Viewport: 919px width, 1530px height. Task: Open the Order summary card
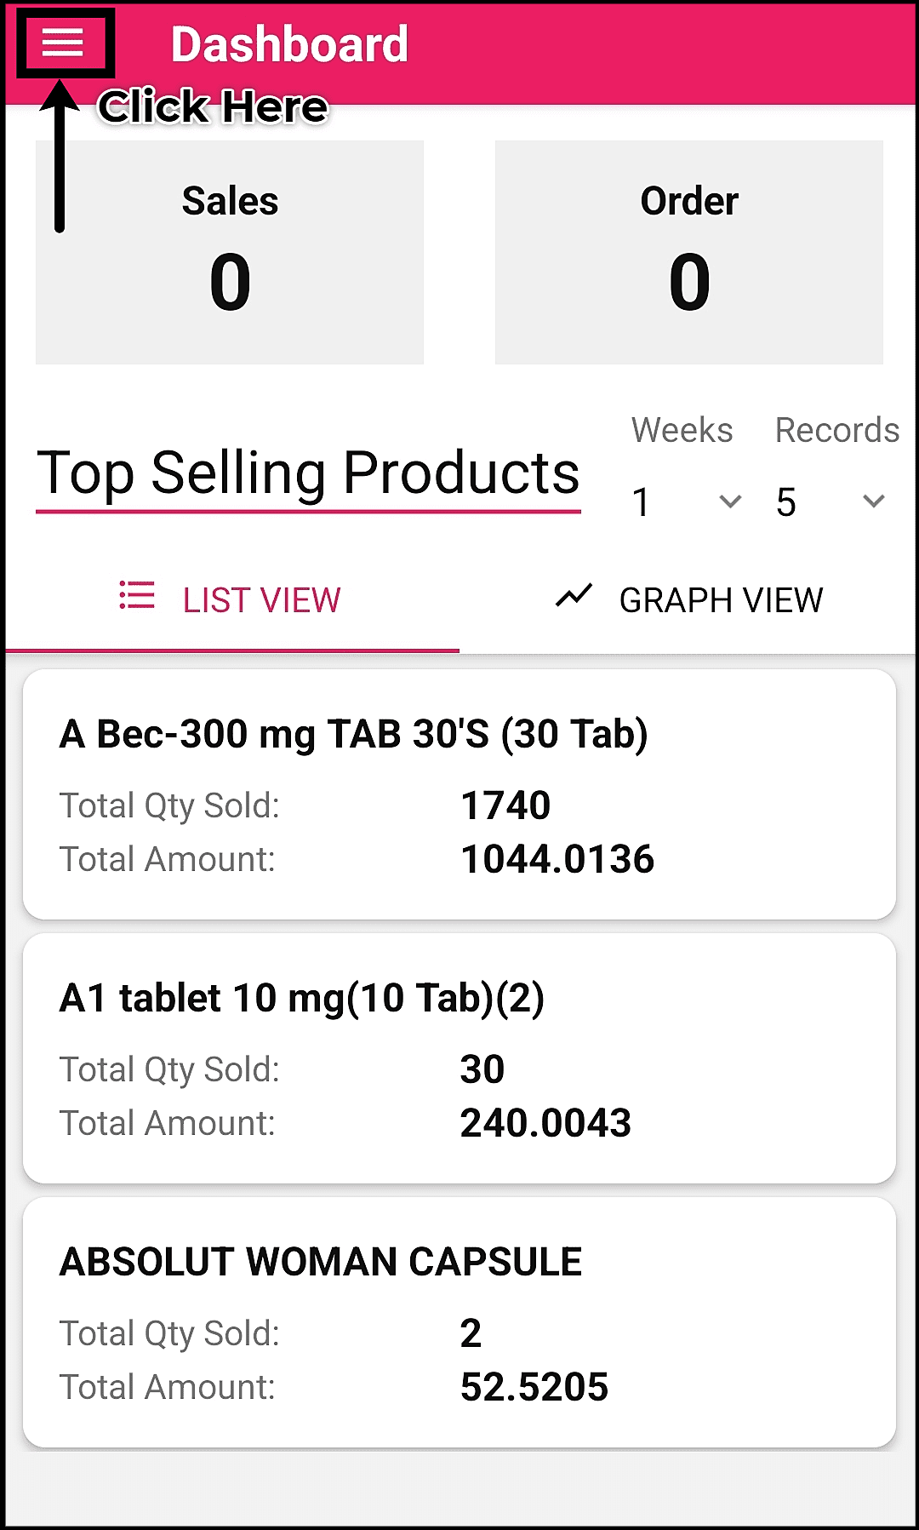point(689,252)
